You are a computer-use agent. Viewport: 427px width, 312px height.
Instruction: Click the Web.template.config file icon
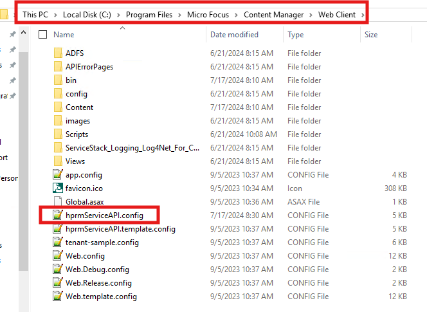point(58,296)
